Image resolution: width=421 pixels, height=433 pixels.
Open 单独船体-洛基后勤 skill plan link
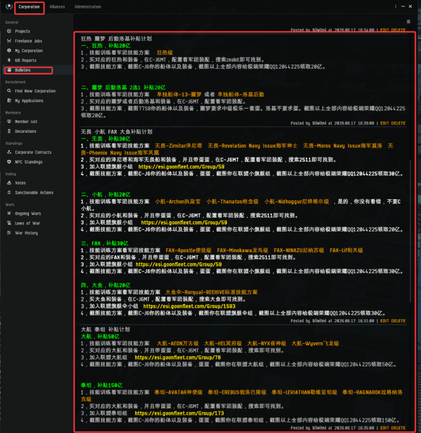[241, 95]
